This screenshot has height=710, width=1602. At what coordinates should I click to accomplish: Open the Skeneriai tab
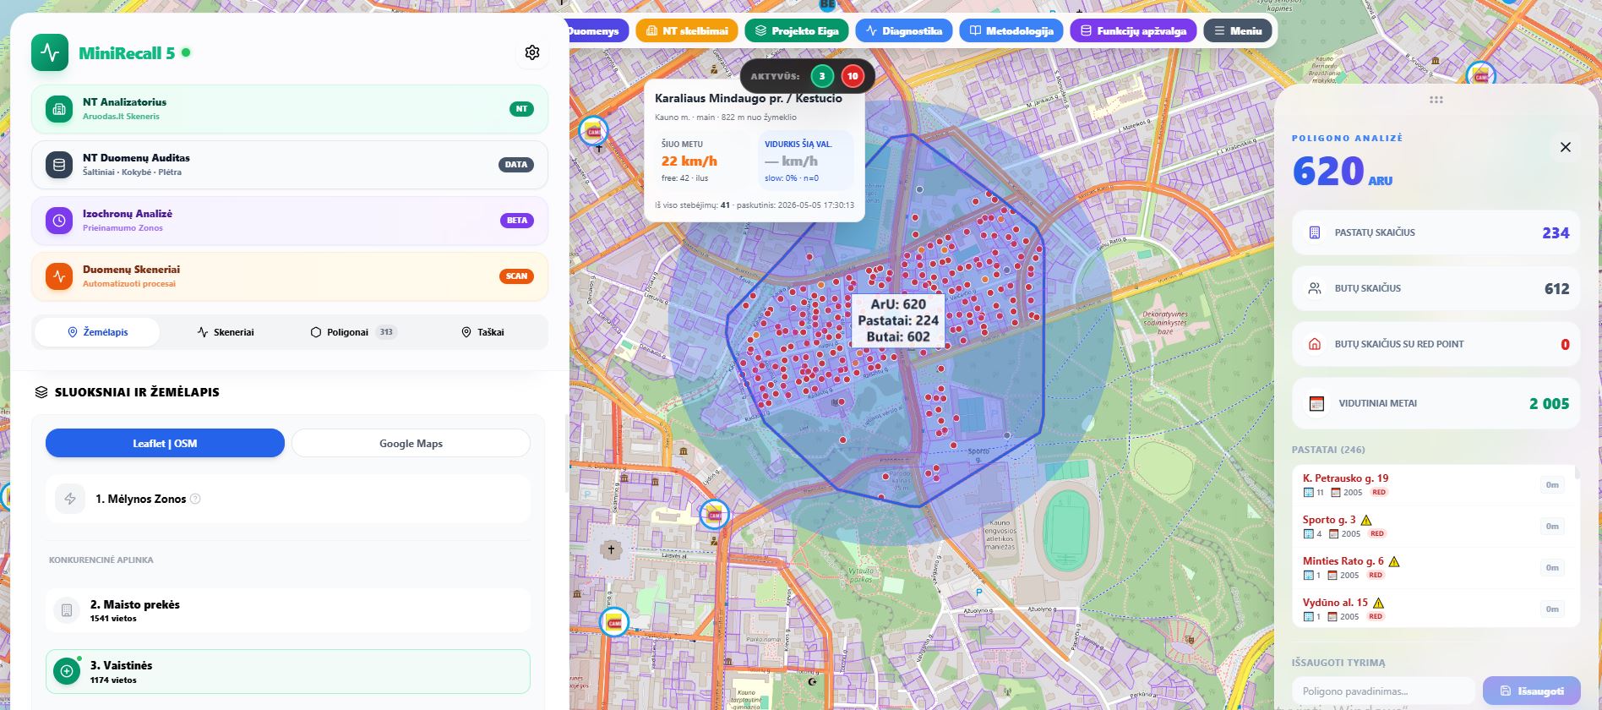[x=226, y=332]
